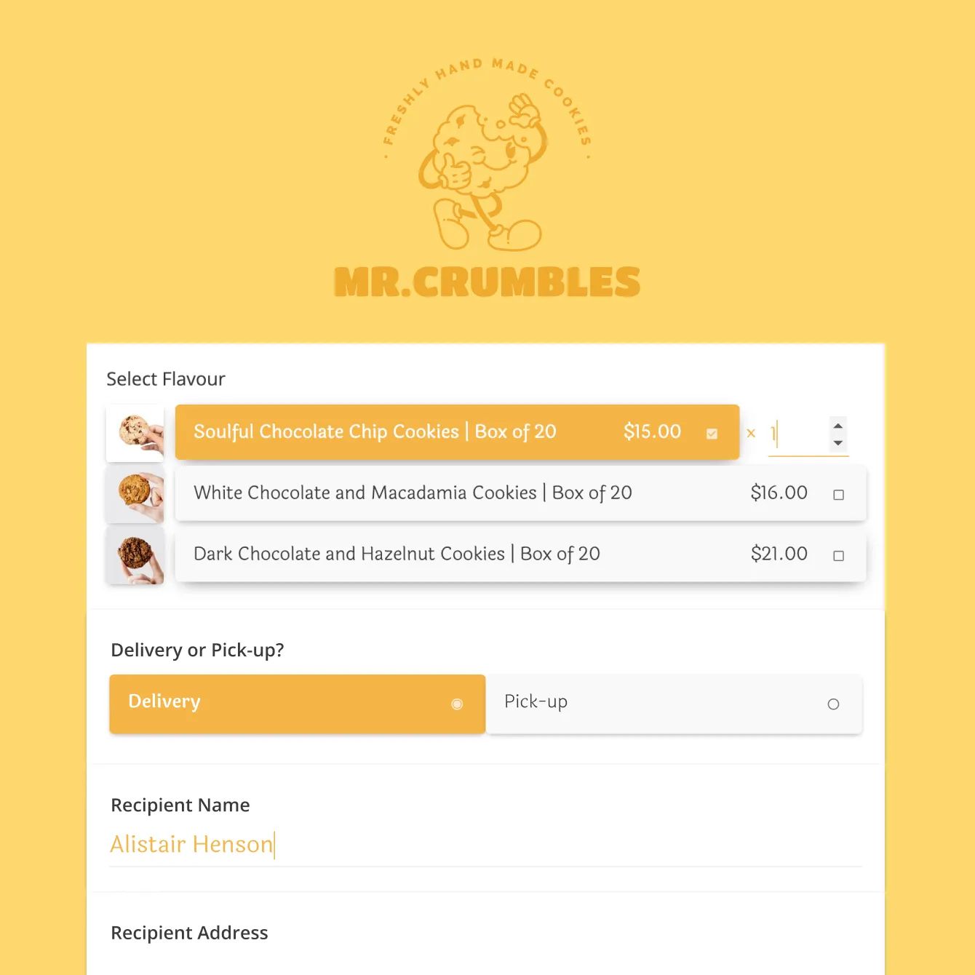Check the Dark Chocolate and Hazelnut Cookies checkbox
Image resolution: width=975 pixels, height=975 pixels.
pyautogui.click(x=839, y=554)
